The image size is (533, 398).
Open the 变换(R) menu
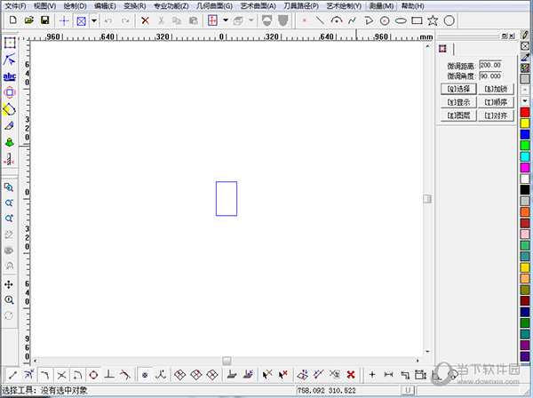coord(135,6)
